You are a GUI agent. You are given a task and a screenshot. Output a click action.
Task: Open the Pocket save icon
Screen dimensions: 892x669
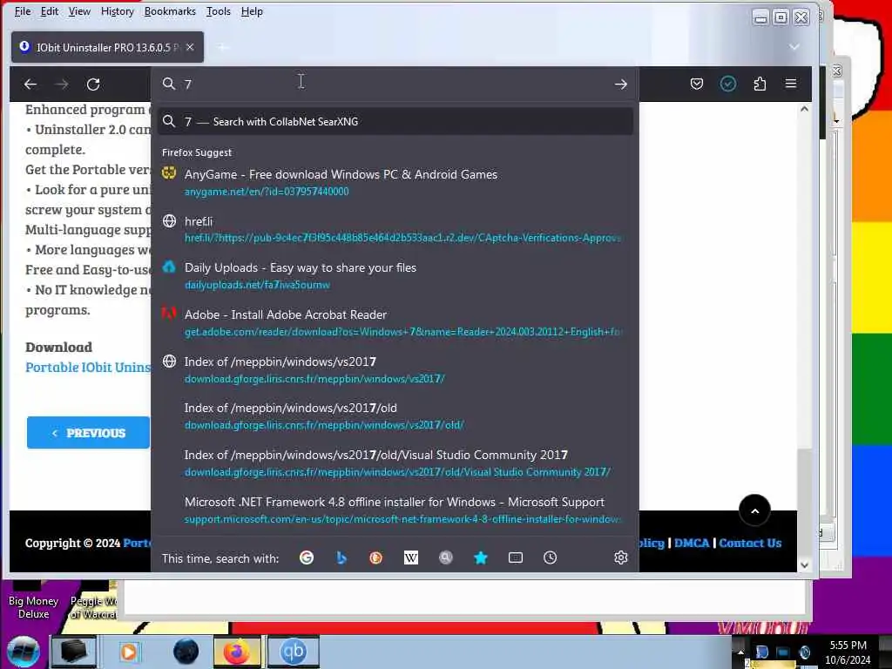696,84
